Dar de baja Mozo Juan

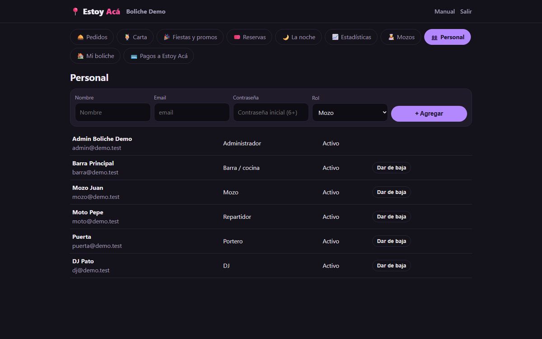pyautogui.click(x=392, y=192)
